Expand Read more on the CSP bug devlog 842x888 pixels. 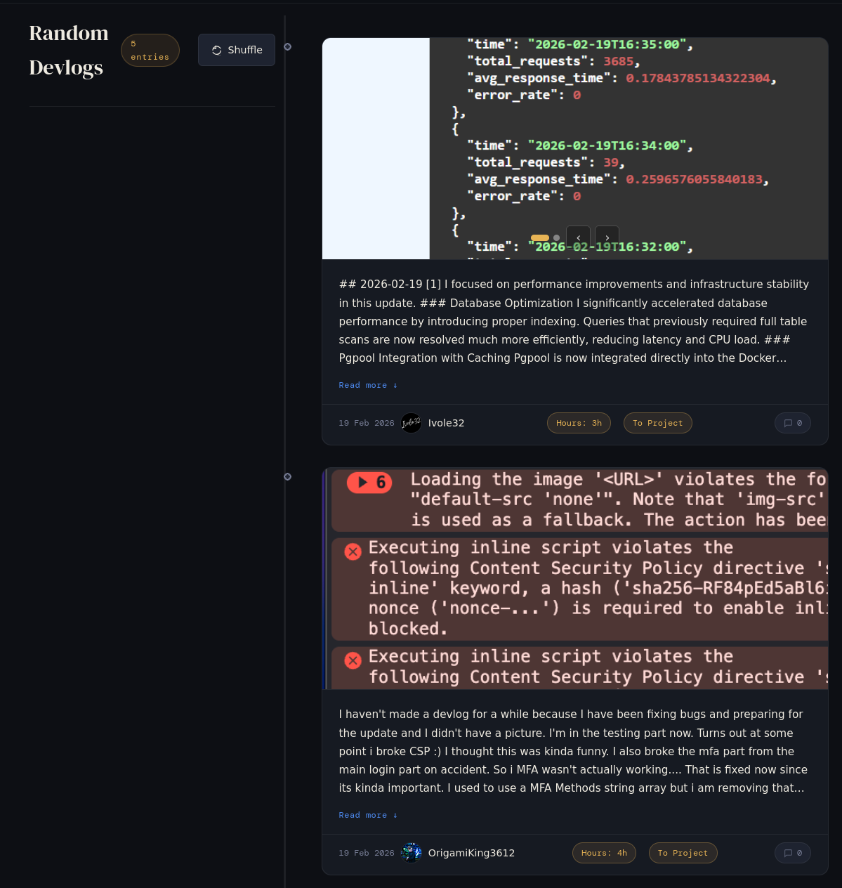coord(368,815)
